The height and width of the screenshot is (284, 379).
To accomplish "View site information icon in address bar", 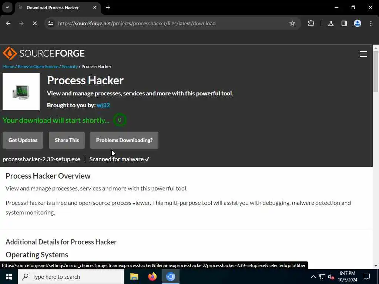I will point(50,23).
